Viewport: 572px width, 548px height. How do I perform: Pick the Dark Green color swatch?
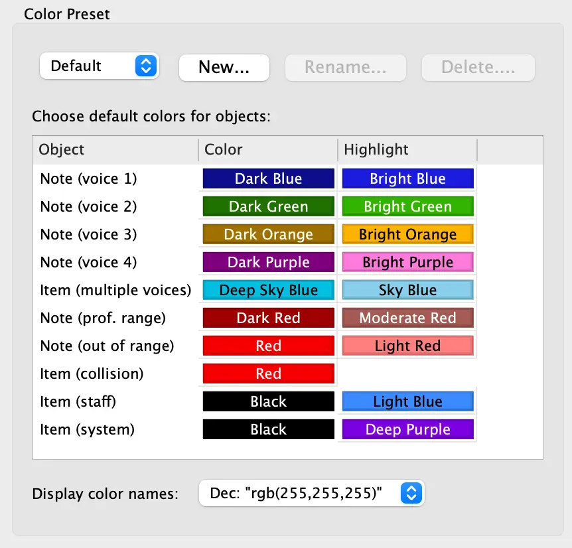click(268, 206)
